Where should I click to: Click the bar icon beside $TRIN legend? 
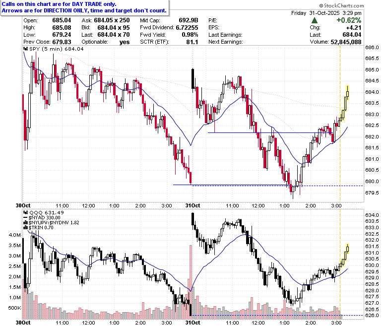point(25,228)
